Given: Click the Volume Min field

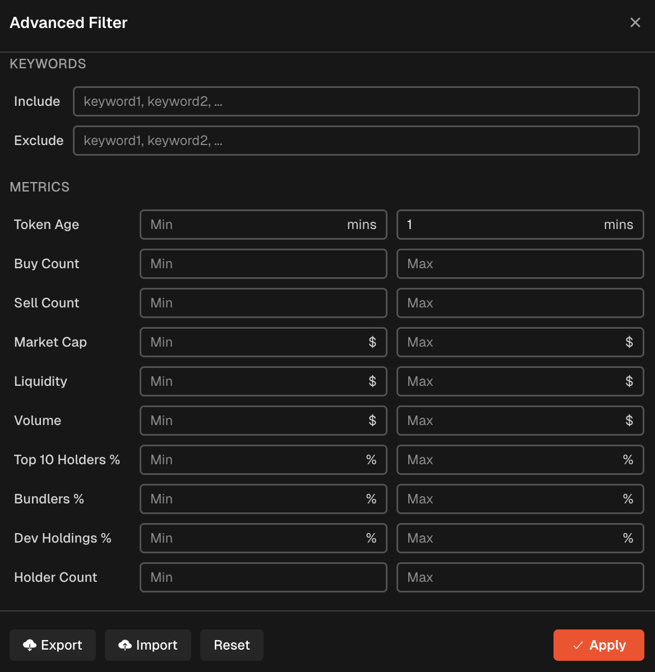Looking at the screenshot, I should click(264, 421).
